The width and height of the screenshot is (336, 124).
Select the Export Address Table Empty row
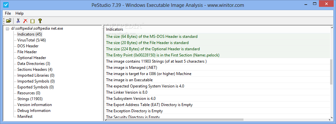[x=218, y=105]
